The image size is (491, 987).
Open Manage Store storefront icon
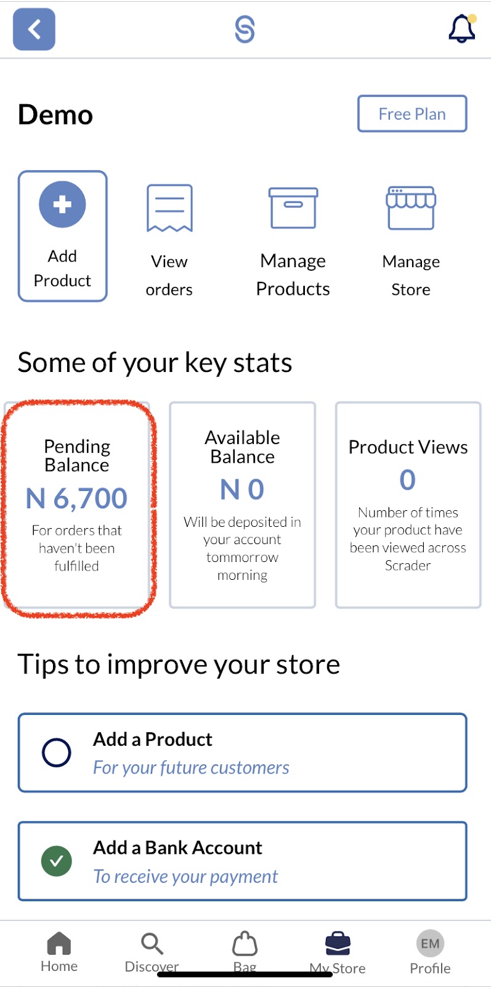pos(411,208)
